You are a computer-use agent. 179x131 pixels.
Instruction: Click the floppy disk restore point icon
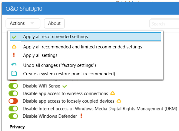14,74
